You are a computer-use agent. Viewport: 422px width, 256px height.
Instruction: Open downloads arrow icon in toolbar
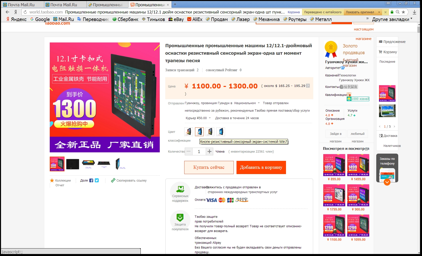tap(414, 12)
